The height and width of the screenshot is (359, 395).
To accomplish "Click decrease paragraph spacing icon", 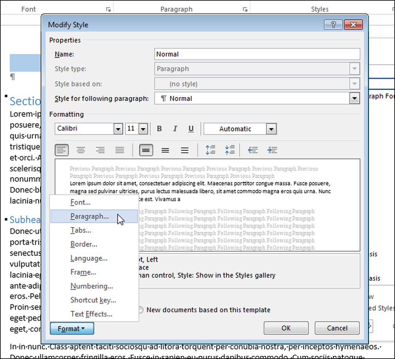I will click(x=230, y=150).
